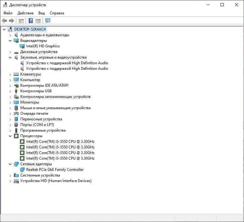
Task: Open the Справка menu
Action: tap(57, 13)
